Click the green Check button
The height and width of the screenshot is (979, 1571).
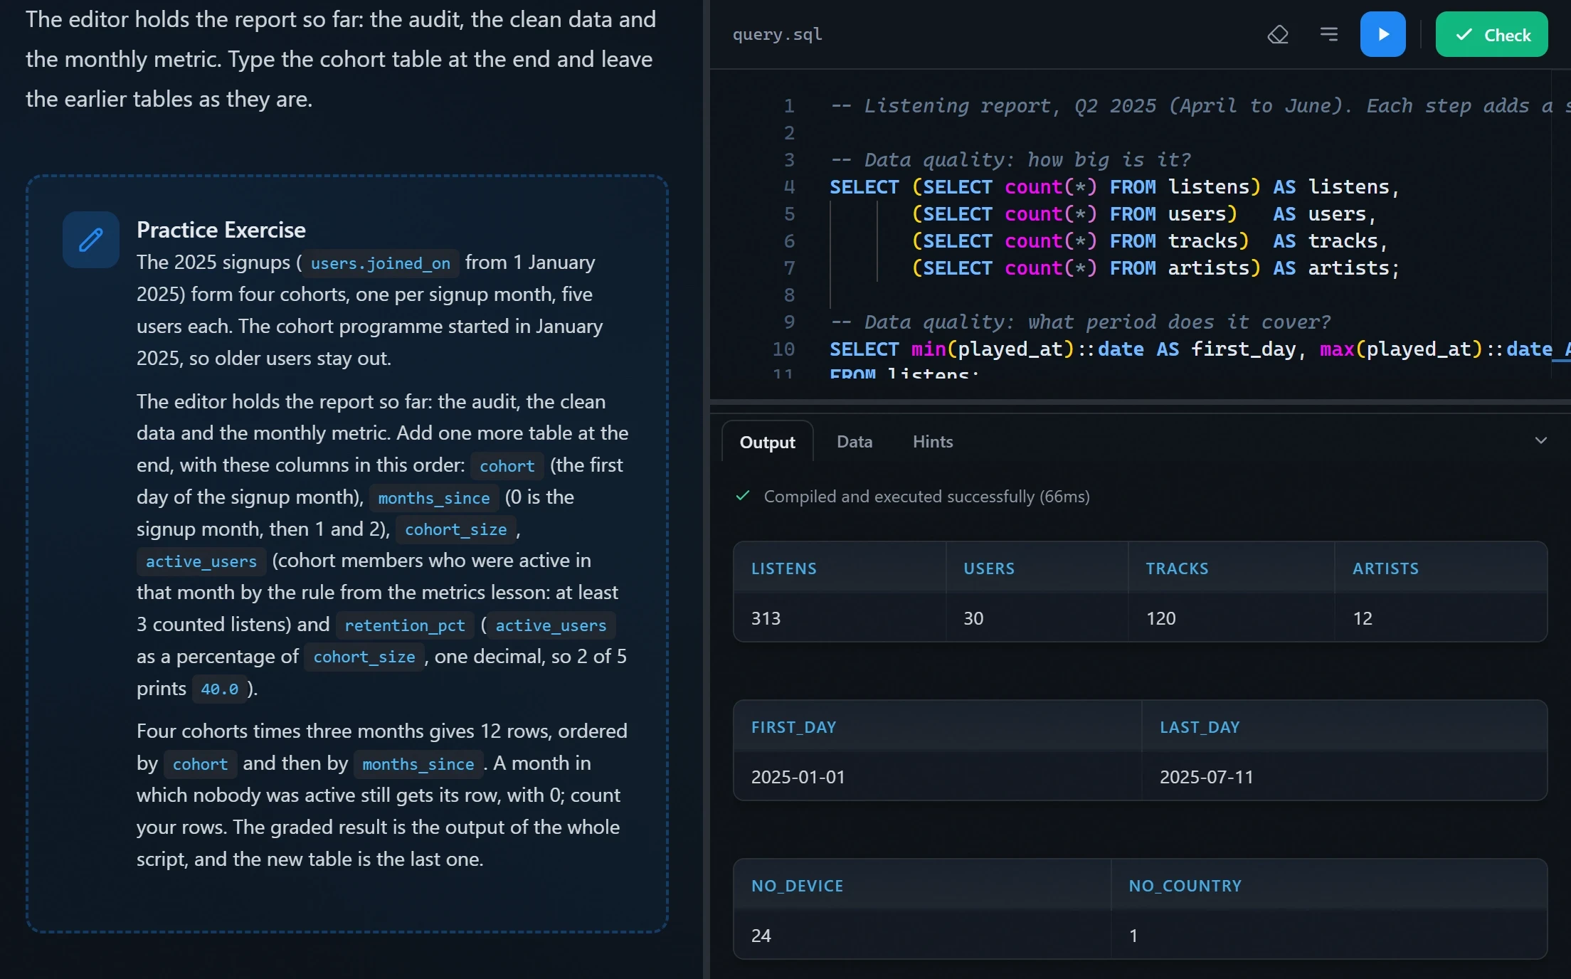click(x=1491, y=34)
